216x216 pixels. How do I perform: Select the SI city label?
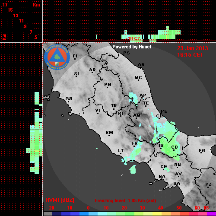pyautogui.click(x=76, y=74)
